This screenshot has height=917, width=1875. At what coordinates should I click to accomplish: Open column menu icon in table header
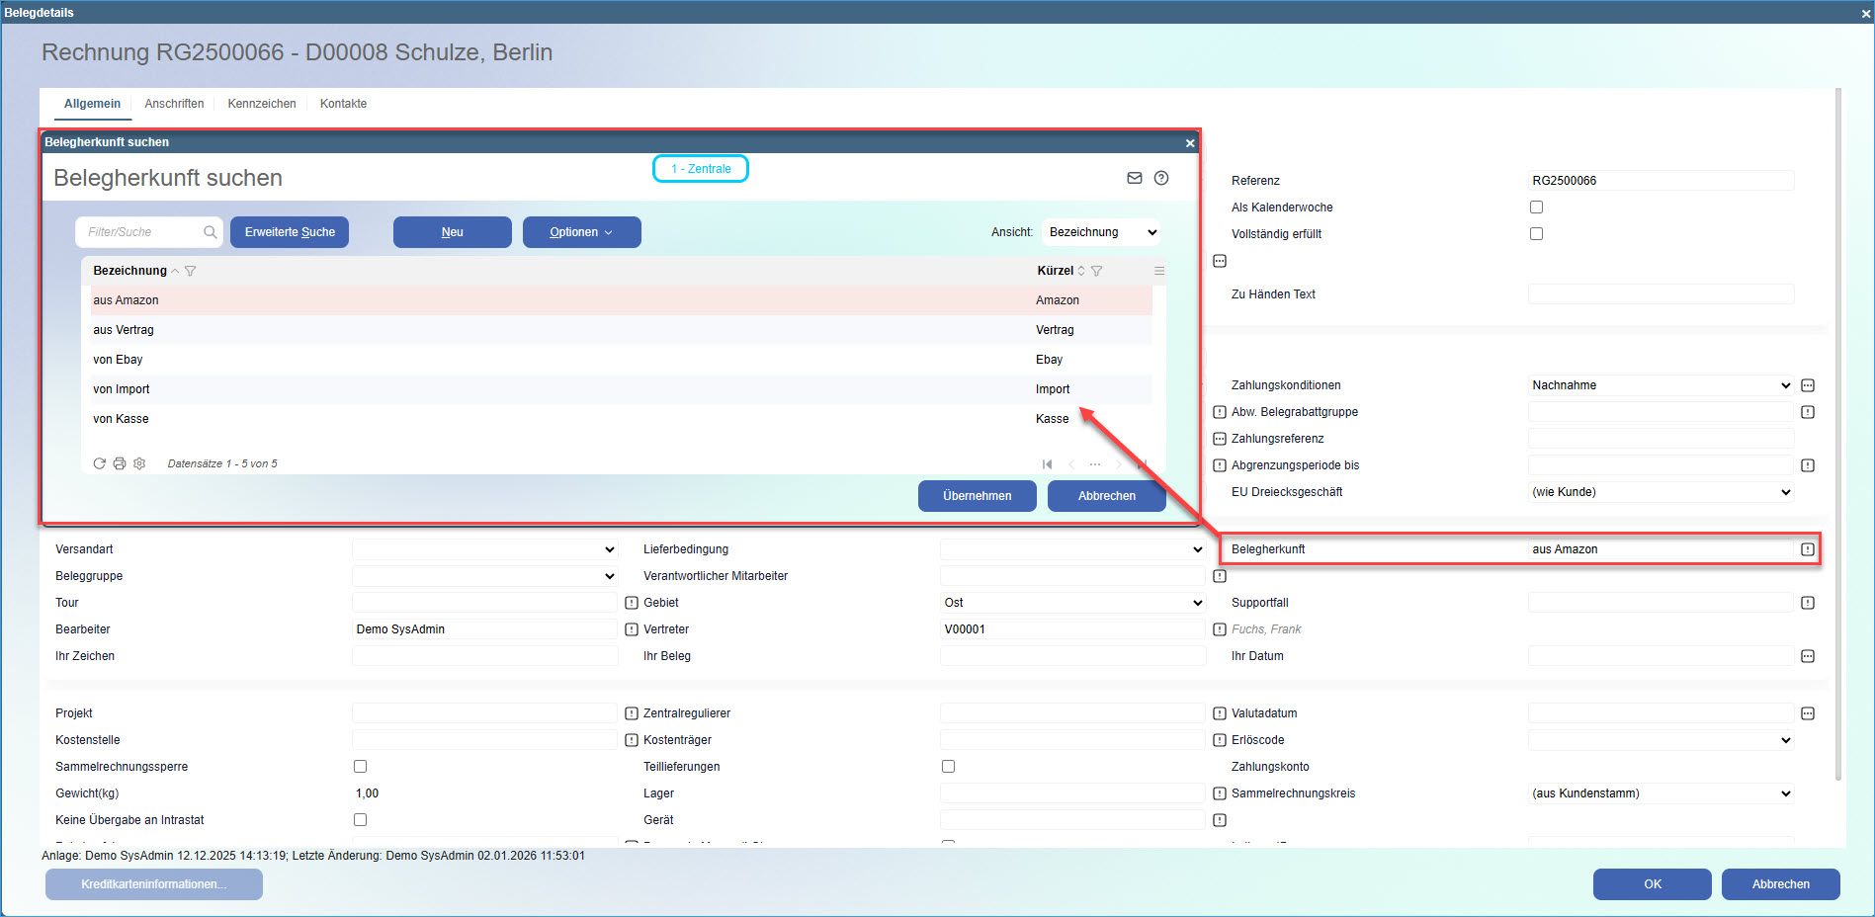[x=1159, y=271]
